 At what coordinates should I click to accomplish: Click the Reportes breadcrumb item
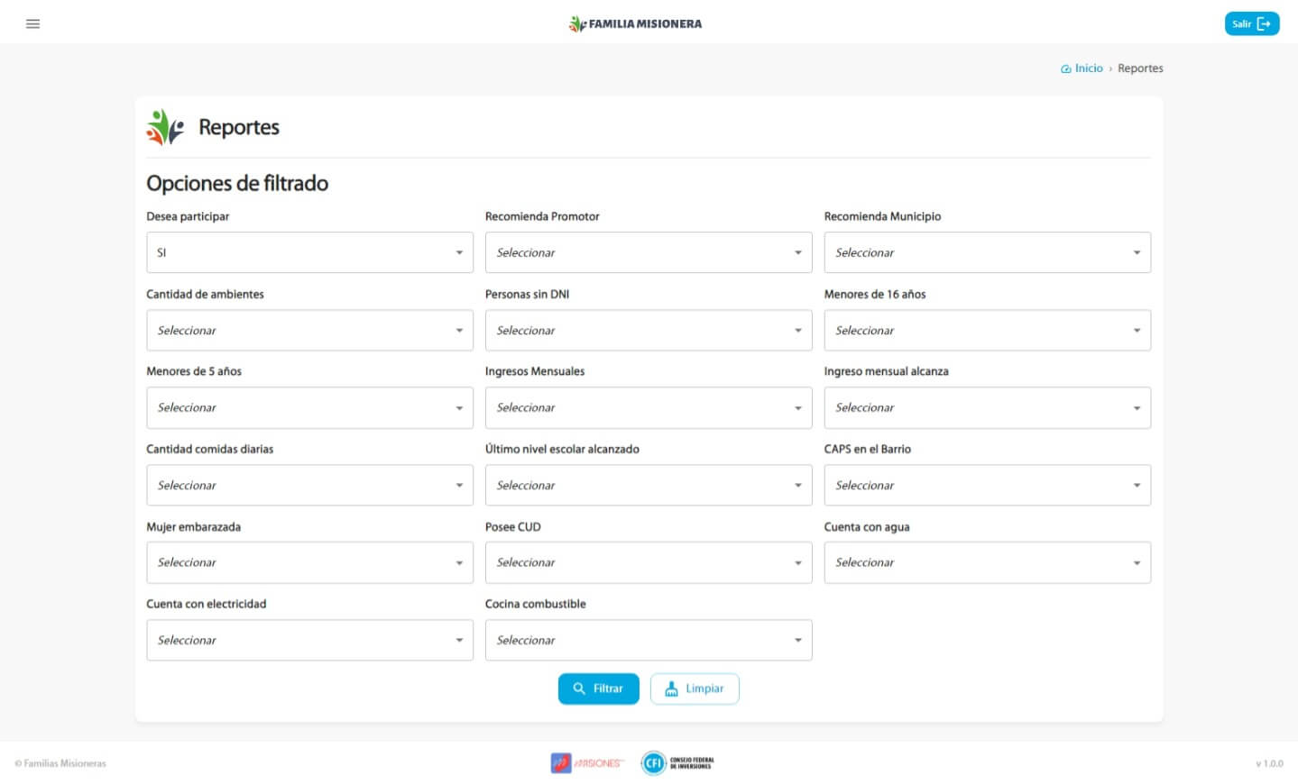coord(1140,68)
